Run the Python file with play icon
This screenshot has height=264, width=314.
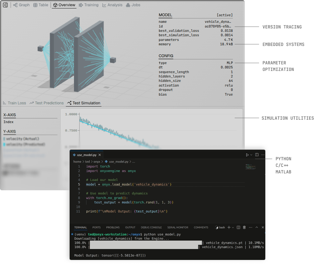click(247, 155)
